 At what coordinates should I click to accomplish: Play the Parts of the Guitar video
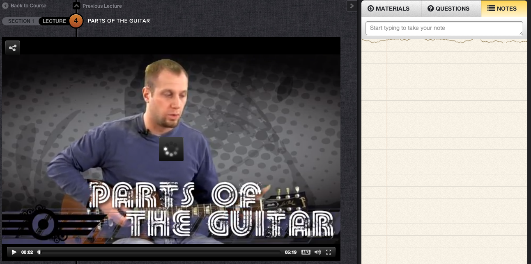coord(14,252)
